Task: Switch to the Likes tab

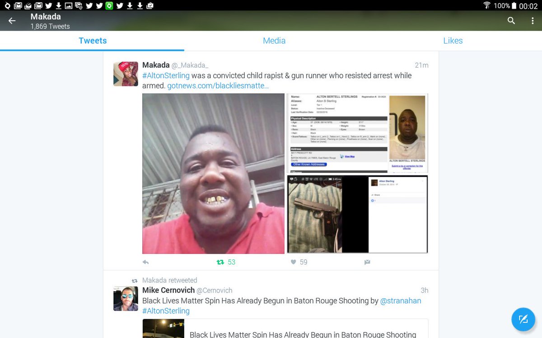Action: click(453, 41)
